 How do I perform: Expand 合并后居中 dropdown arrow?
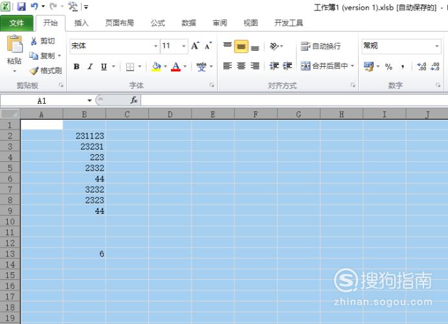coord(352,66)
